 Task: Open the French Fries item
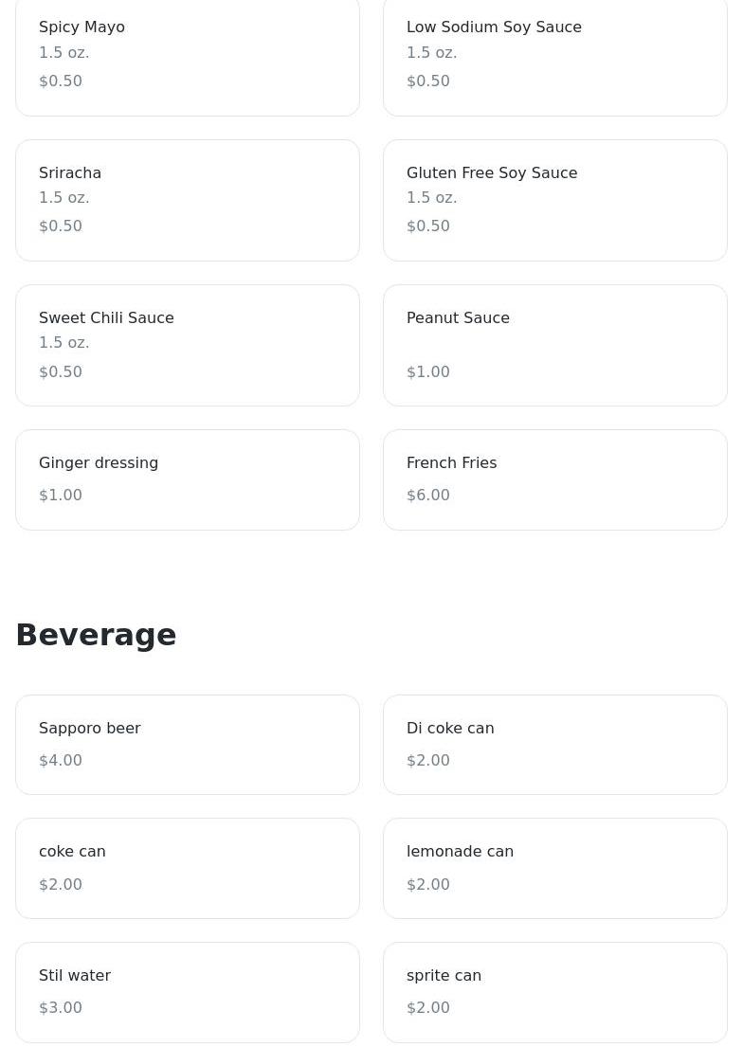[x=555, y=479]
